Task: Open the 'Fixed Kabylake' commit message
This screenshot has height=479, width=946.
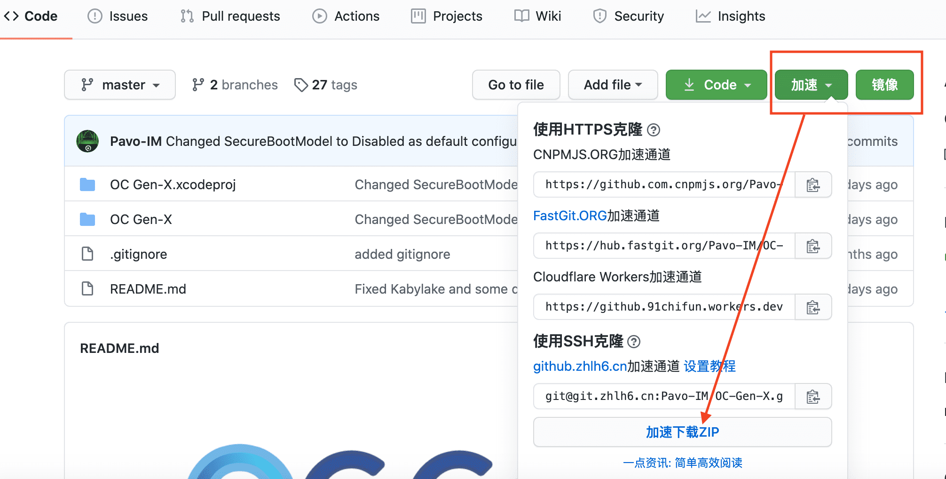Action: (436, 289)
